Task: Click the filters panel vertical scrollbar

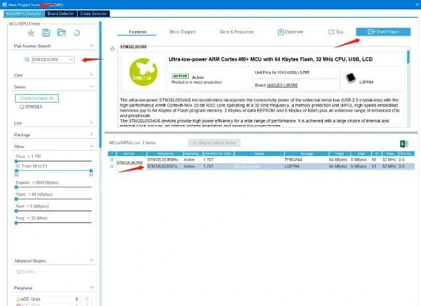Action: click(x=101, y=85)
